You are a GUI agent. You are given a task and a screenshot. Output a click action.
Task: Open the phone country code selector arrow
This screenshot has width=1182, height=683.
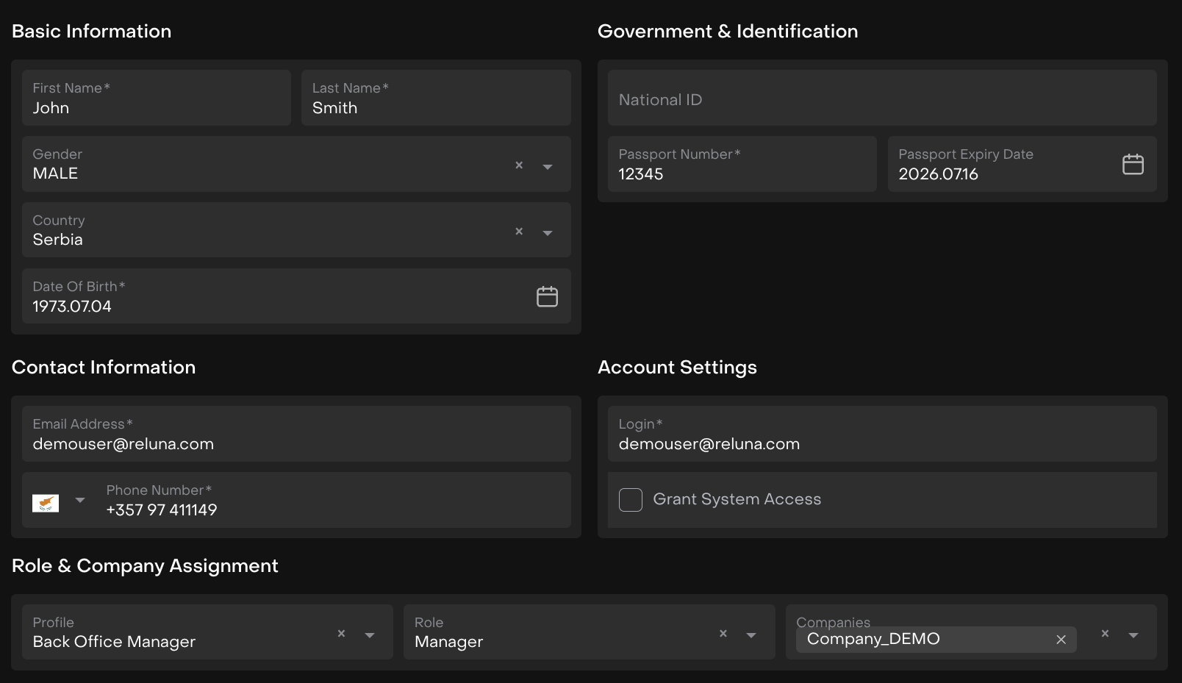click(80, 501)
